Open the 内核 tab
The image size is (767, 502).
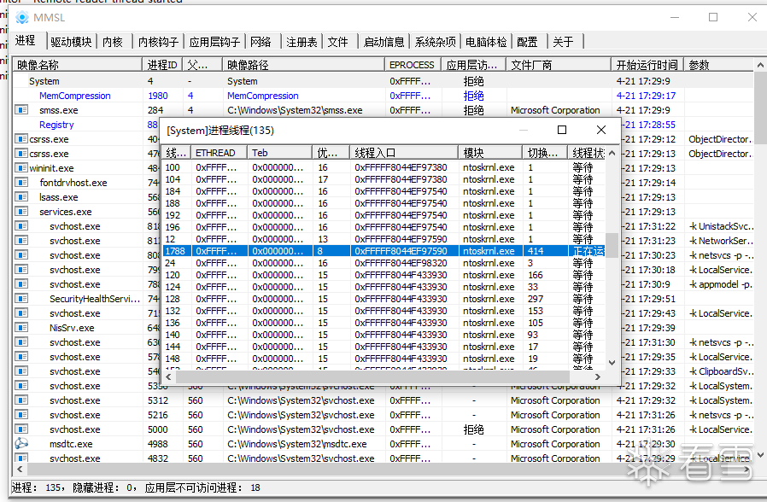[x=113, y=42]
